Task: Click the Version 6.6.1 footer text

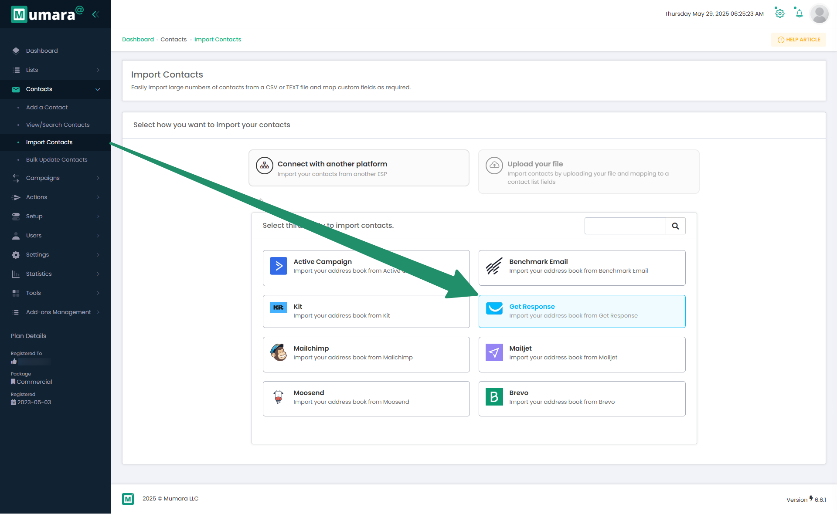Action: [806, 499]
